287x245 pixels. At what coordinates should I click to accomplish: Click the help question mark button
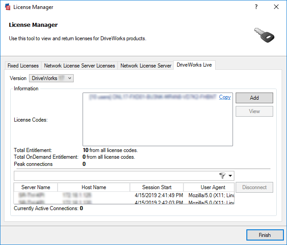[x=256, y=7]
